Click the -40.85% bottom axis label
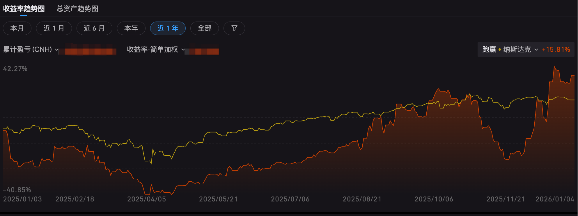Image resolution: width=578 pixels, height=216 pixels. click(x=17, y=190)
